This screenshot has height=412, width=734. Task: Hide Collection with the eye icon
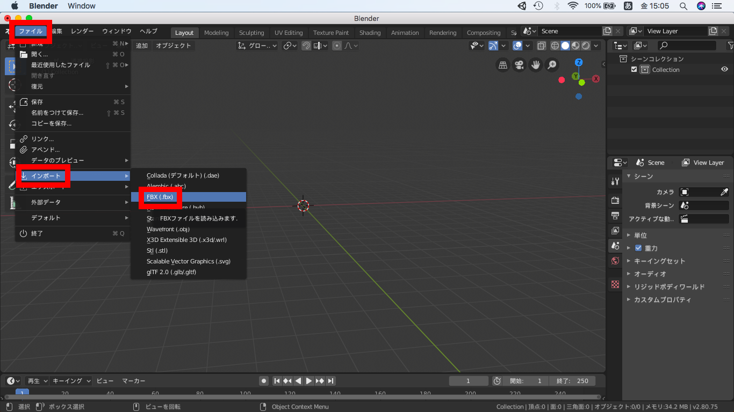tap(725, 70)
